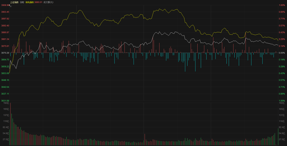Click the 0.00% baseline percentage label on right

point(282,53)
